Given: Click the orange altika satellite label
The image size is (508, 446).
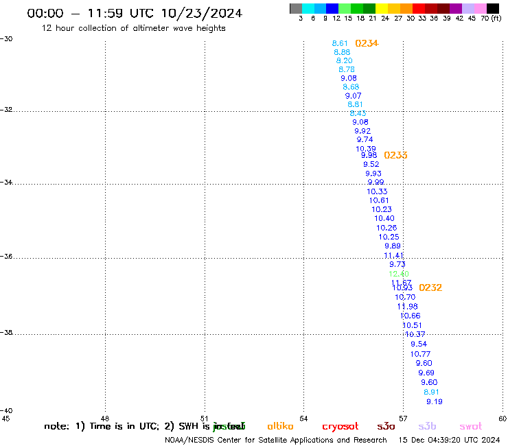Looking at the screenshot, I should point(280,426).
